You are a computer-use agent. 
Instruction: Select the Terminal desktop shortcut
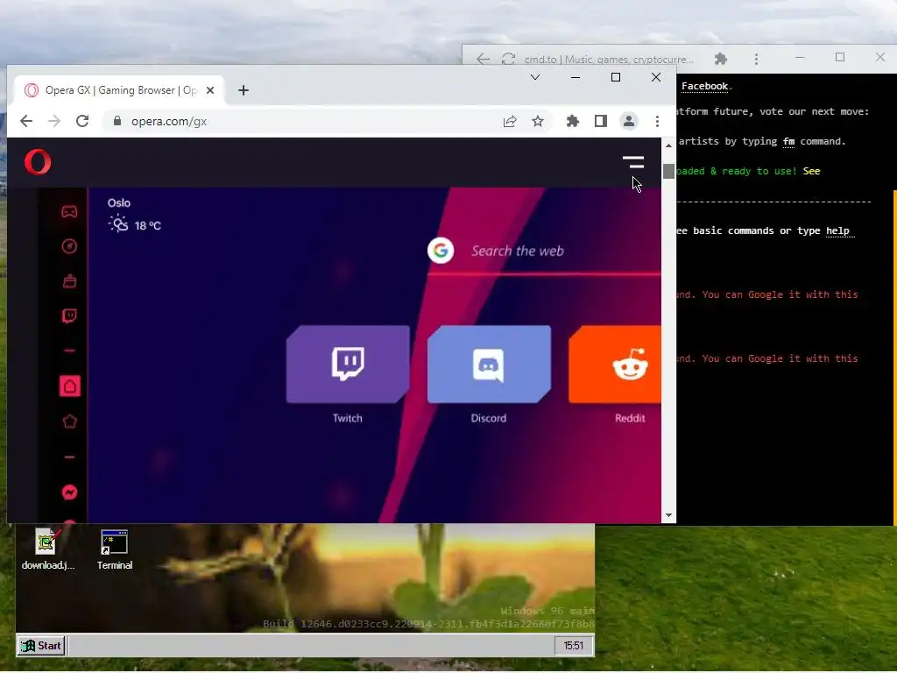115,550
